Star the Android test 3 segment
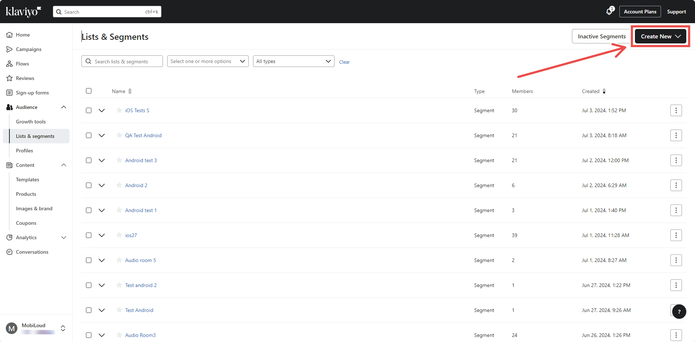Viewport: 695px width, 342px height. click(119, 160)
